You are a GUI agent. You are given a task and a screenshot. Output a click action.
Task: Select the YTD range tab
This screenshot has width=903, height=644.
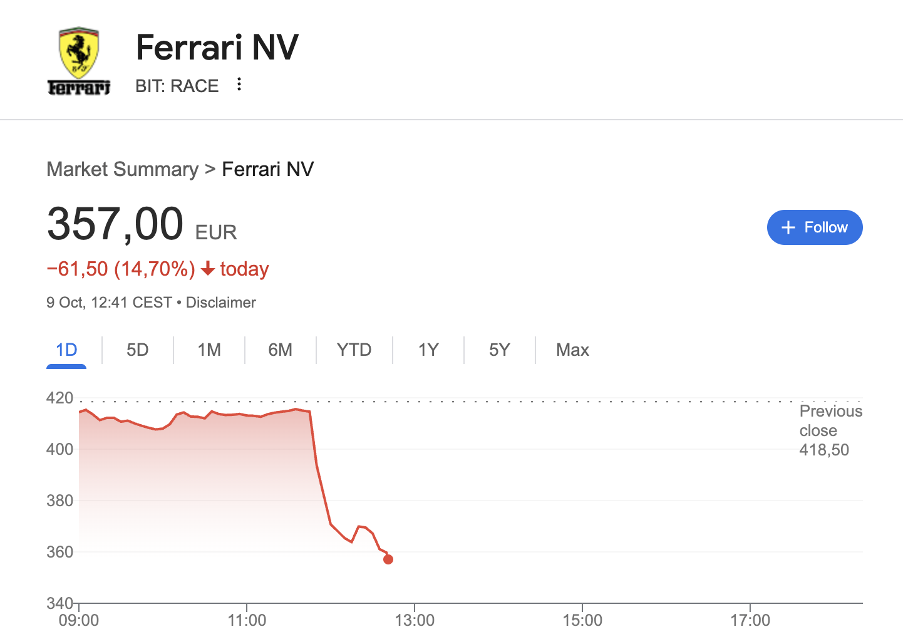(354, 350)
